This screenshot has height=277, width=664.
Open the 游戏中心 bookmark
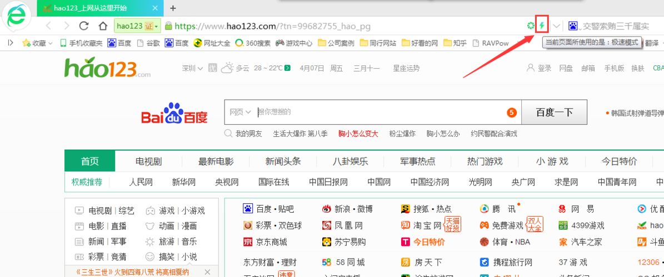click(x=294, y=43)
